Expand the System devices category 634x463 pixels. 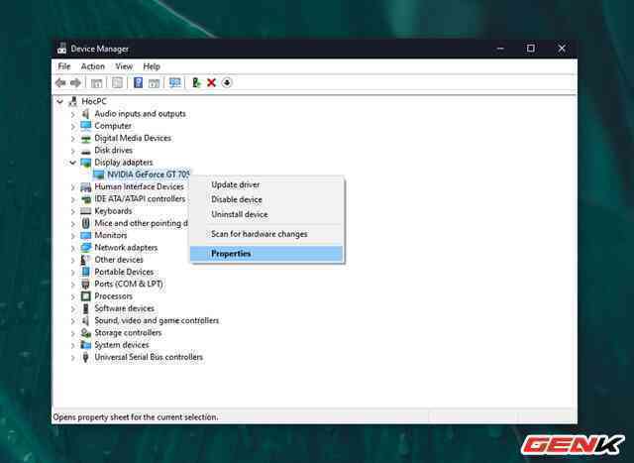[x=72, y=345]
